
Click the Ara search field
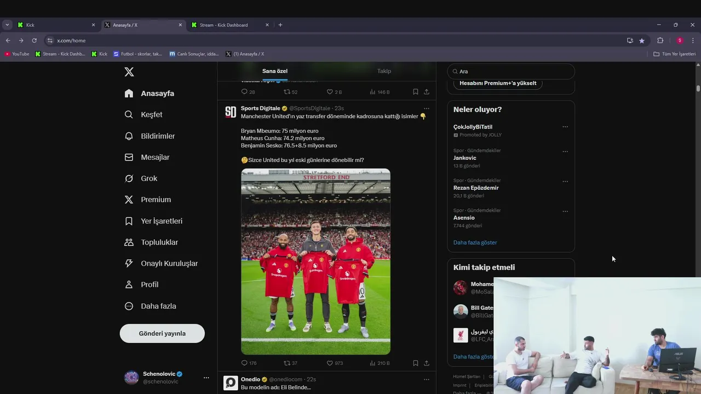pos(511,71)
